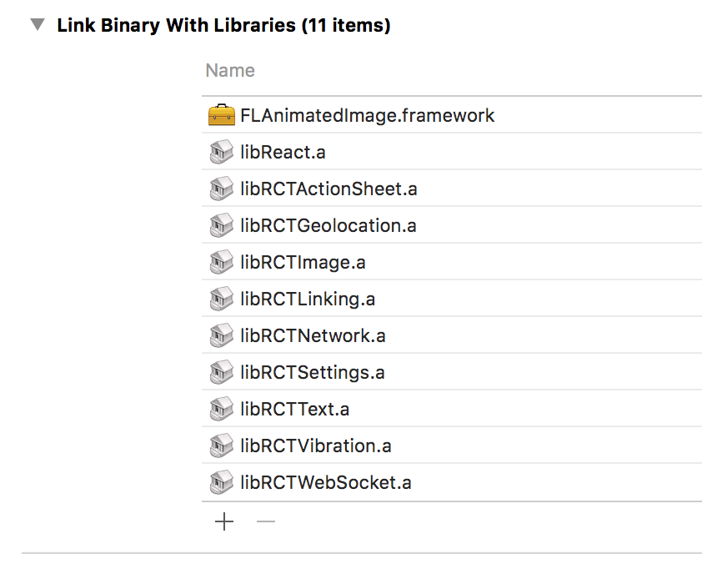Click the libRCTWebSocket.a library icon
Screen dimensions: 702x564
click(221, 483)
